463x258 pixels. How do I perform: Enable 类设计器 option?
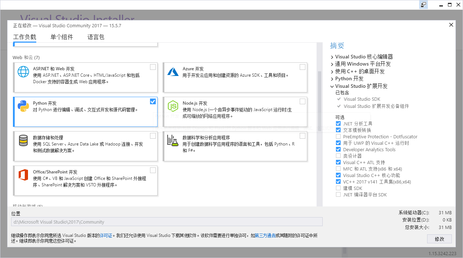[338, 156]
